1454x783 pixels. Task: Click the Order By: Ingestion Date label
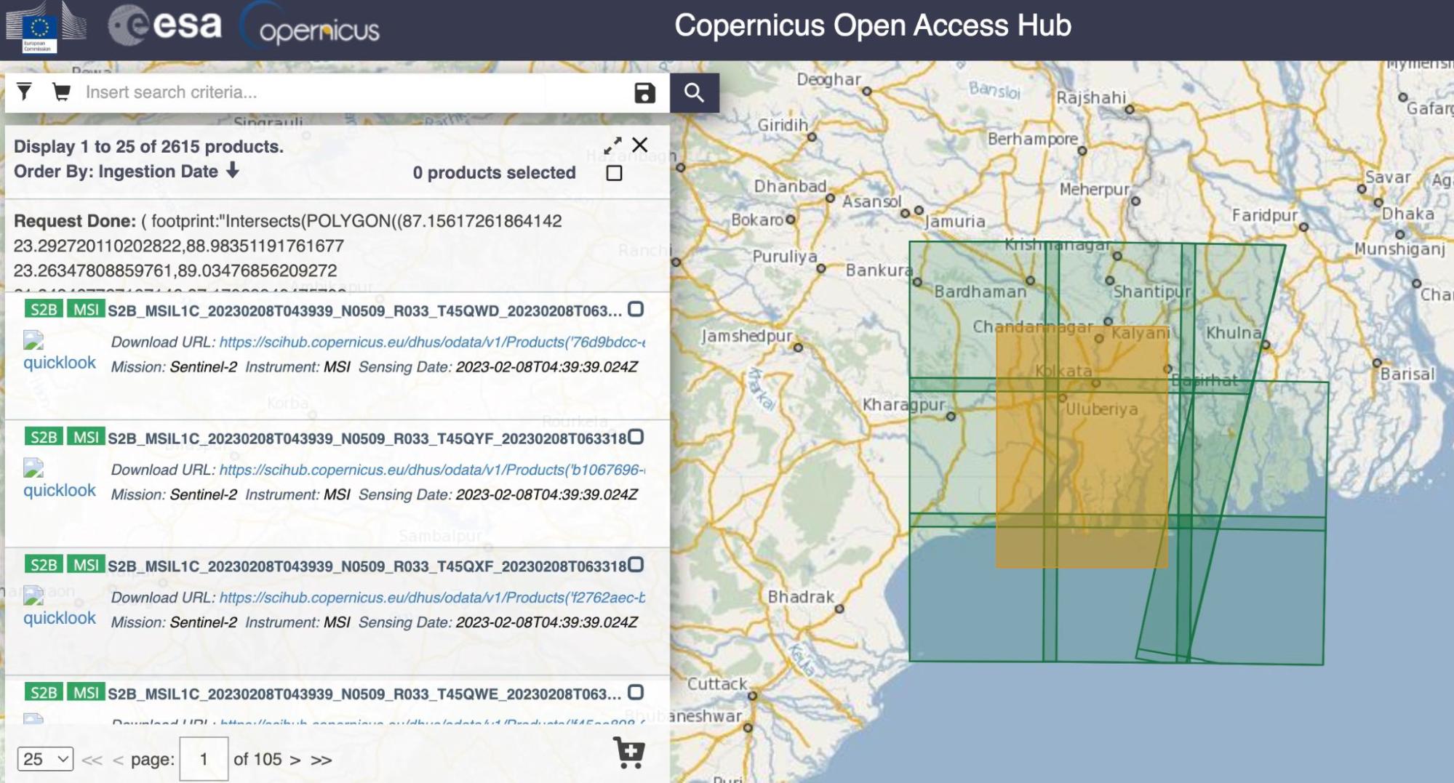(x=116, y=172)
